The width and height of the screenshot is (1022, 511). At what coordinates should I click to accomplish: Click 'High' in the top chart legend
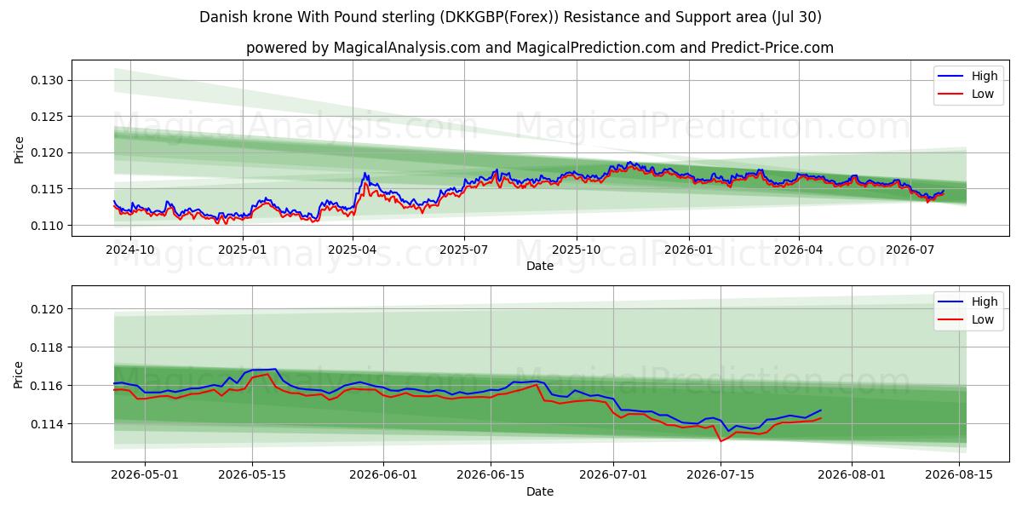985,76
